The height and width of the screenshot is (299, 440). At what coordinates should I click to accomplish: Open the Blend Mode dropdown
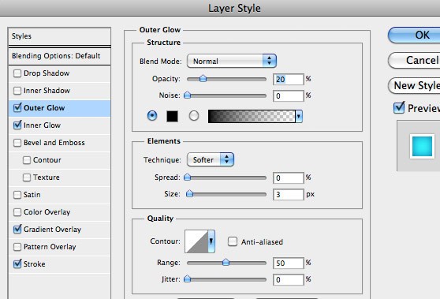(232, 61)
